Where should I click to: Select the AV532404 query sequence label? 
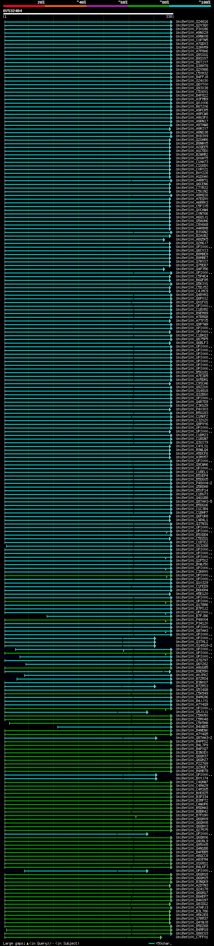tap(12, 11)
